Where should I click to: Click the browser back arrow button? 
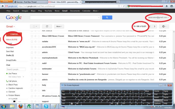[3, 6]
